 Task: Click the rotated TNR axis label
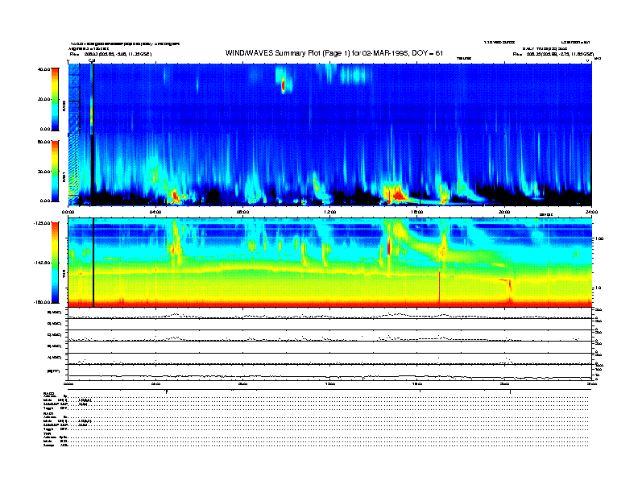(x=64, y=275)
